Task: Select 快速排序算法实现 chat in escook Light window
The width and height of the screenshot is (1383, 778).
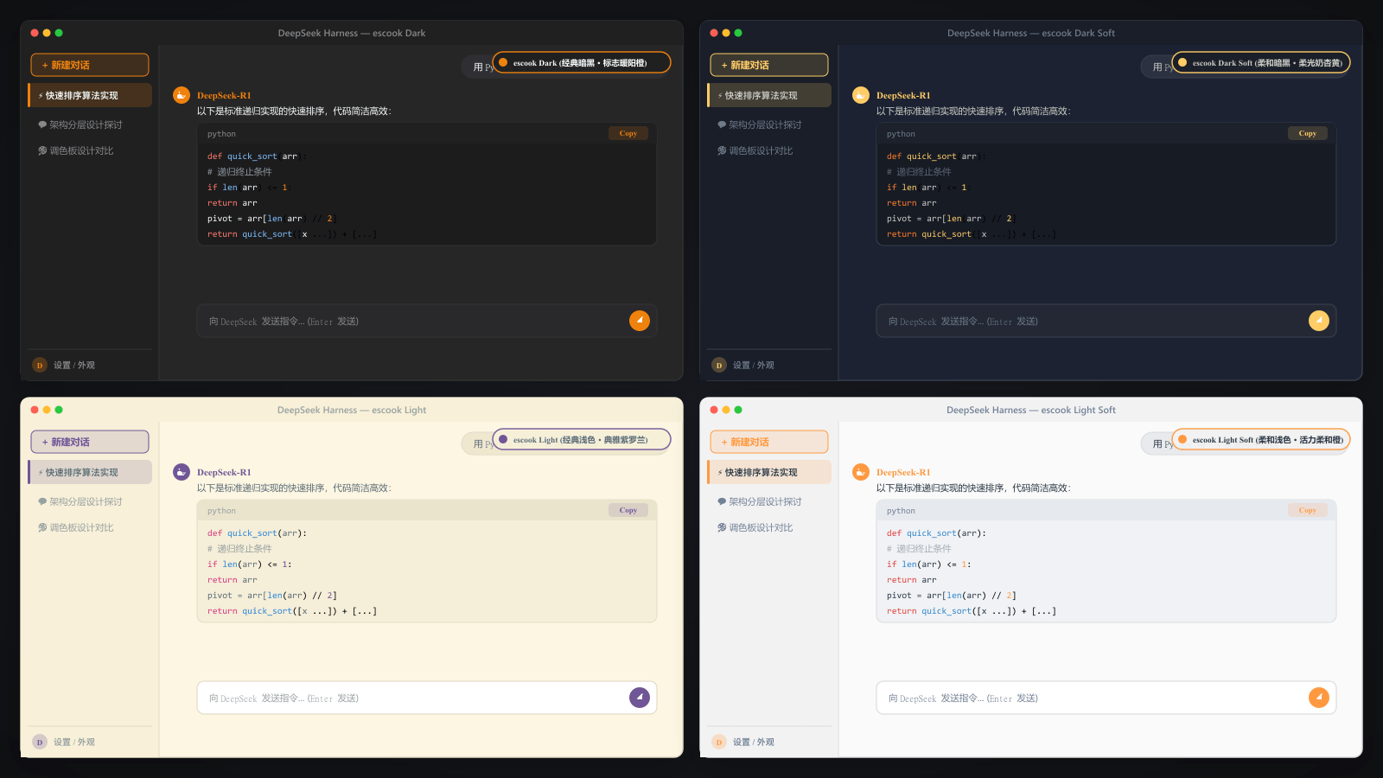Action: pyautogui.click(x=90, y=472)
